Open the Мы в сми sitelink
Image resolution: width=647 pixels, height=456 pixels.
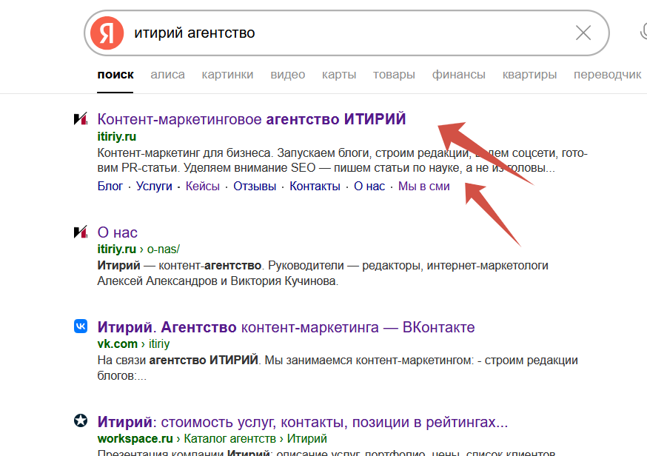point(423,187)
